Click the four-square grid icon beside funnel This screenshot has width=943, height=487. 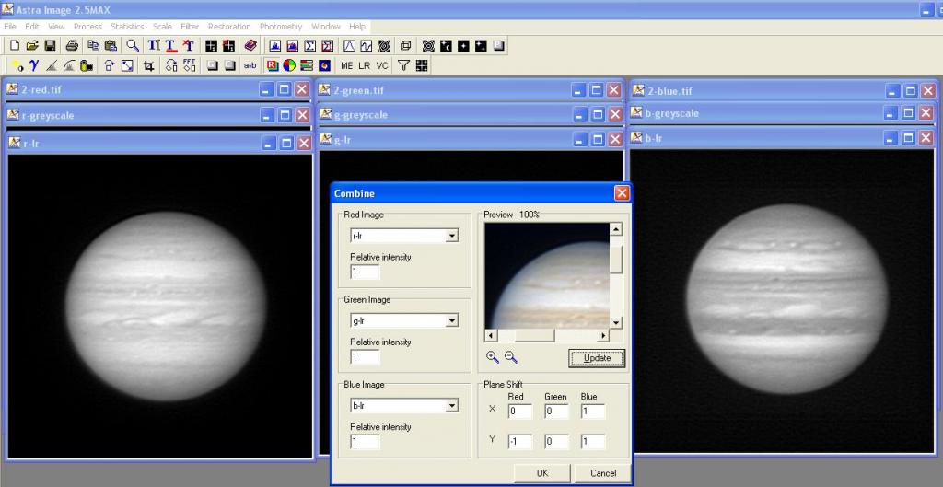(x=422, y=65)
